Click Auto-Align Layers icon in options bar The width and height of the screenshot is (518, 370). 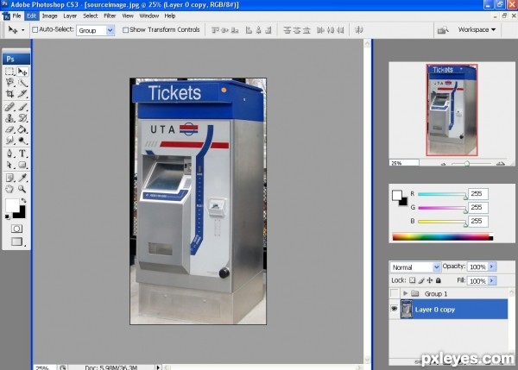359,30
